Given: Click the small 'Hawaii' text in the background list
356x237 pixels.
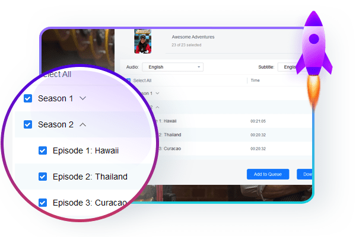Looking at the screenshot, I should click(170, 121).
